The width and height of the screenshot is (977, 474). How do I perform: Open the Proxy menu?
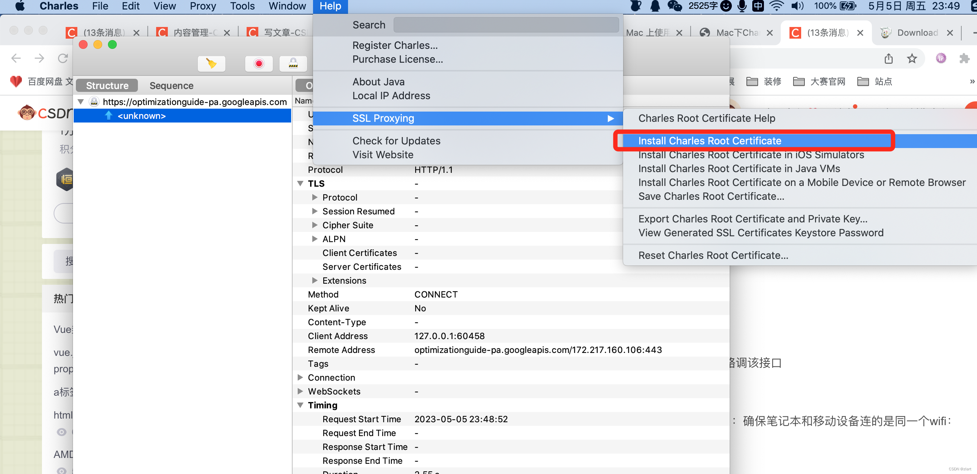click(202, 6)
